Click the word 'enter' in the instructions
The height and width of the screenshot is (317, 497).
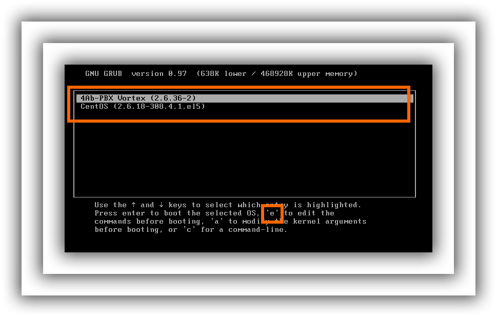click(x=134, y=213)
